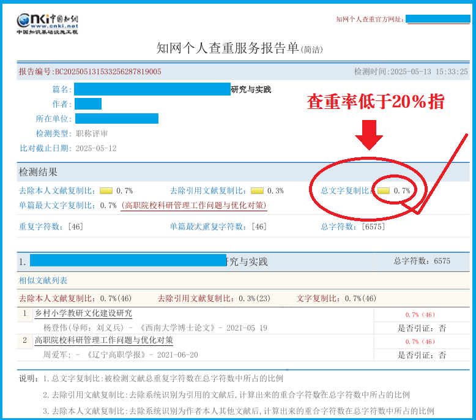
Task: Open list item 2, 高职院校科研管理工作问题与优化对策
Action: (x=104, y=340)
